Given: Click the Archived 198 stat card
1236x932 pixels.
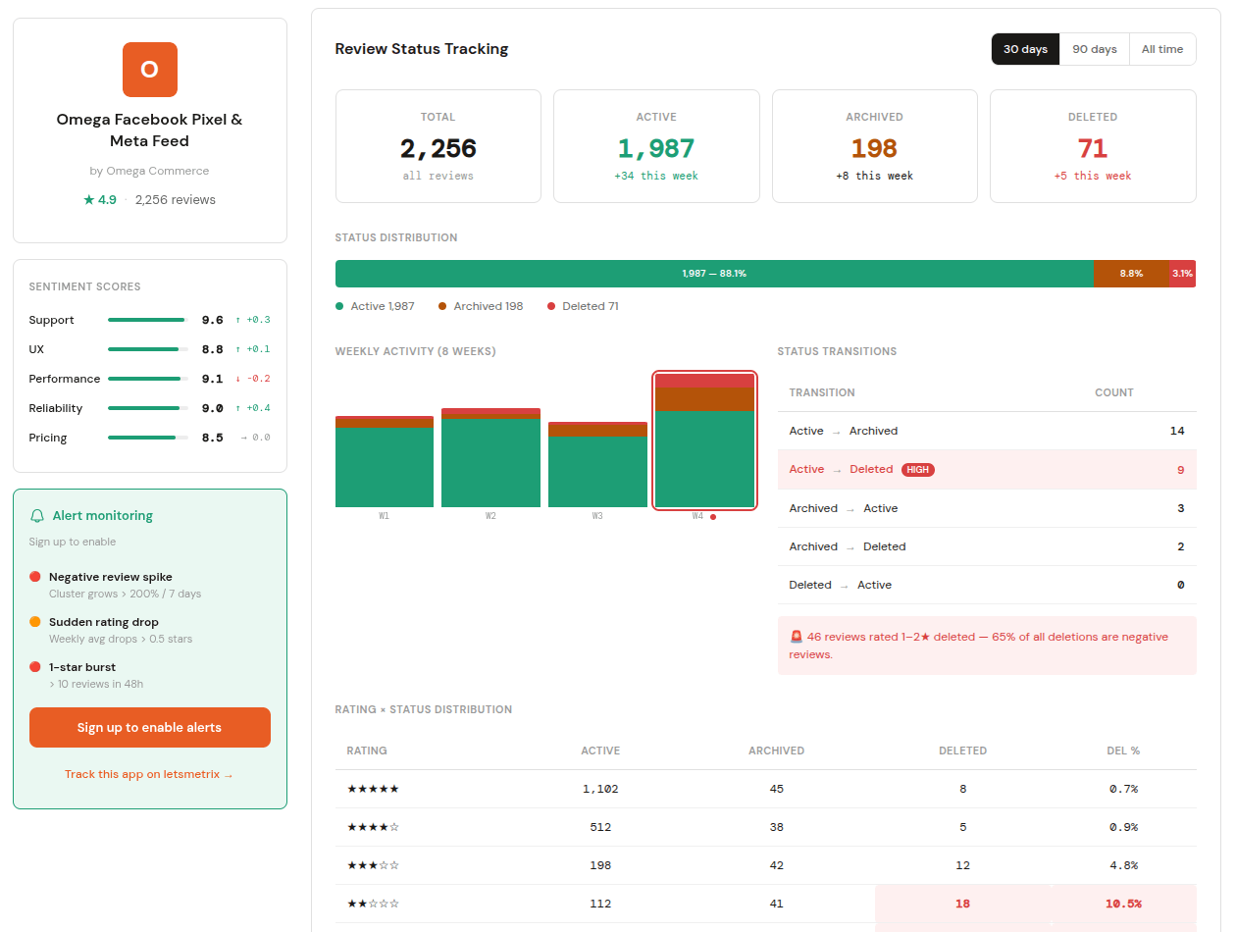Looking at the screenshot, I should pyautogui.click(x=875, y=146).
